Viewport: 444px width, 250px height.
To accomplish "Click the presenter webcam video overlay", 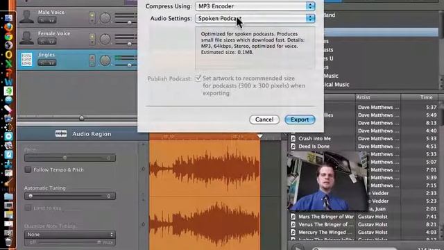I will [x=327, y=181].
